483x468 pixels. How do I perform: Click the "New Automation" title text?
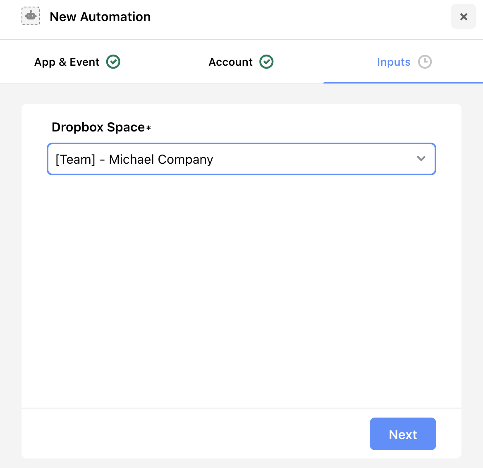(100, 17)
